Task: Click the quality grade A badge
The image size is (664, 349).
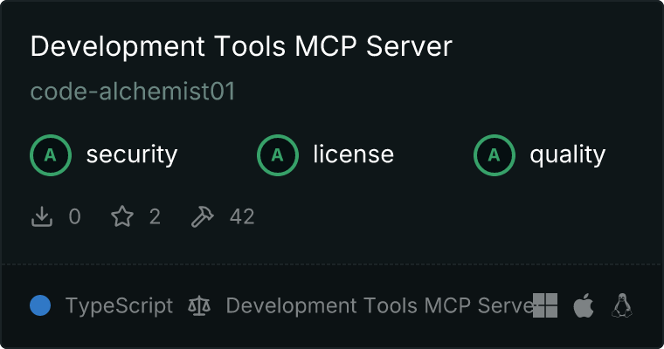Action: click(495, 155)
